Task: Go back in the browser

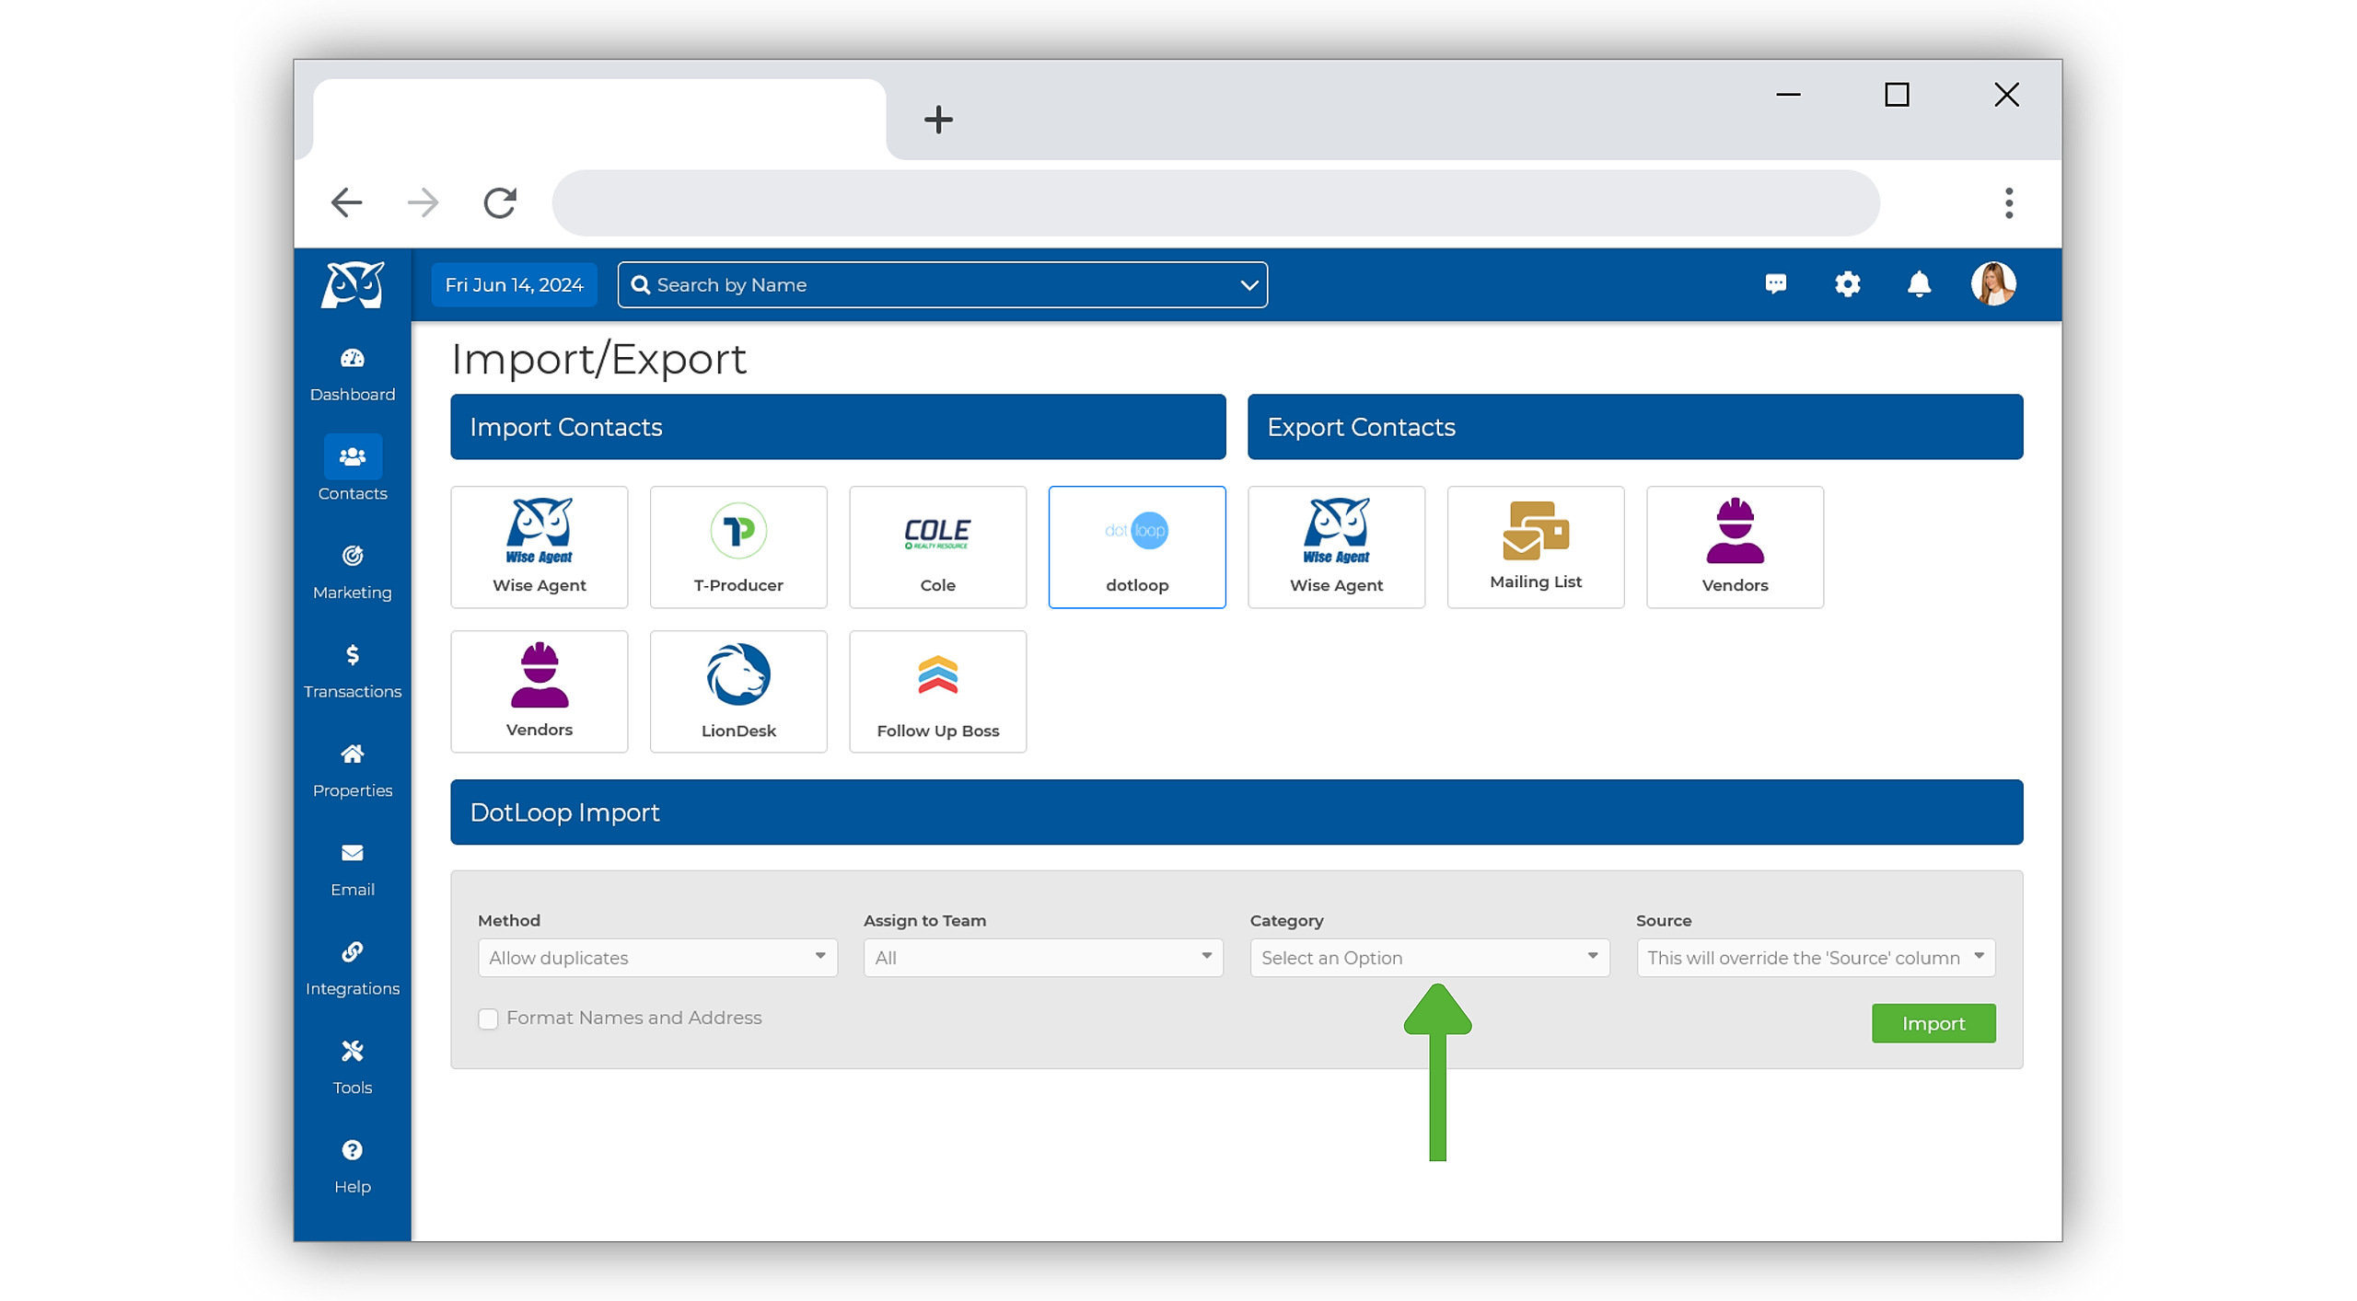Action: 346,202
